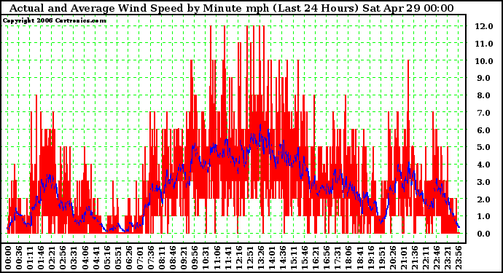
Task: Click the 23:56 time axis label
Action: point(458,258)
